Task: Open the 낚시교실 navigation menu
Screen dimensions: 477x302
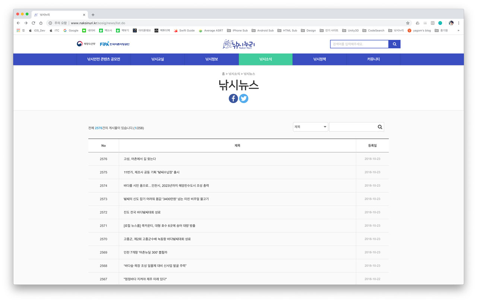Action: tap(158, 59)
